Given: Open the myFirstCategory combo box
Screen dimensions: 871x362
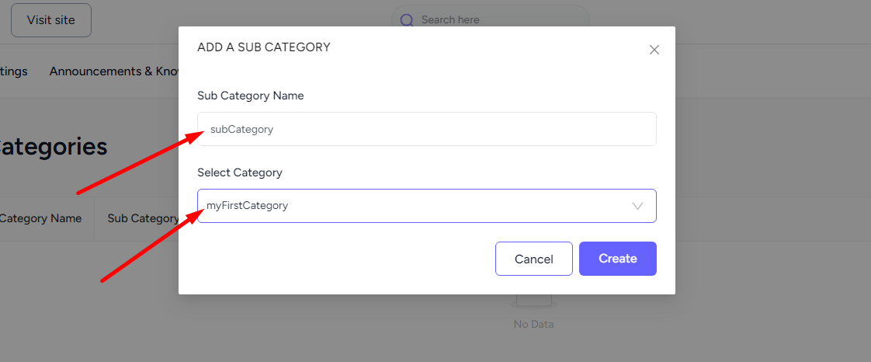Looking at the screenshot, I should click(x=427, y=206).
